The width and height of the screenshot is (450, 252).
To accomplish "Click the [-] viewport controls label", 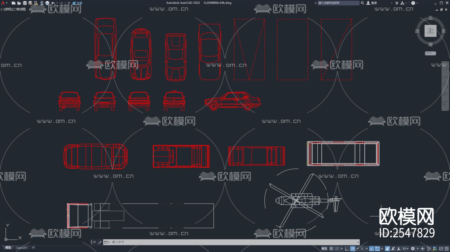I will click(2, 9).
